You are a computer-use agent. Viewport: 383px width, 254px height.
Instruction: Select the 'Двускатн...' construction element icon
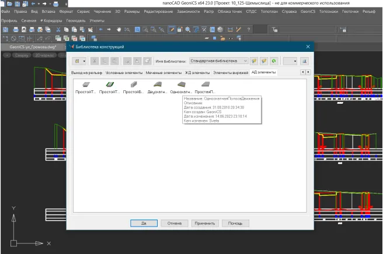point(157,85)
